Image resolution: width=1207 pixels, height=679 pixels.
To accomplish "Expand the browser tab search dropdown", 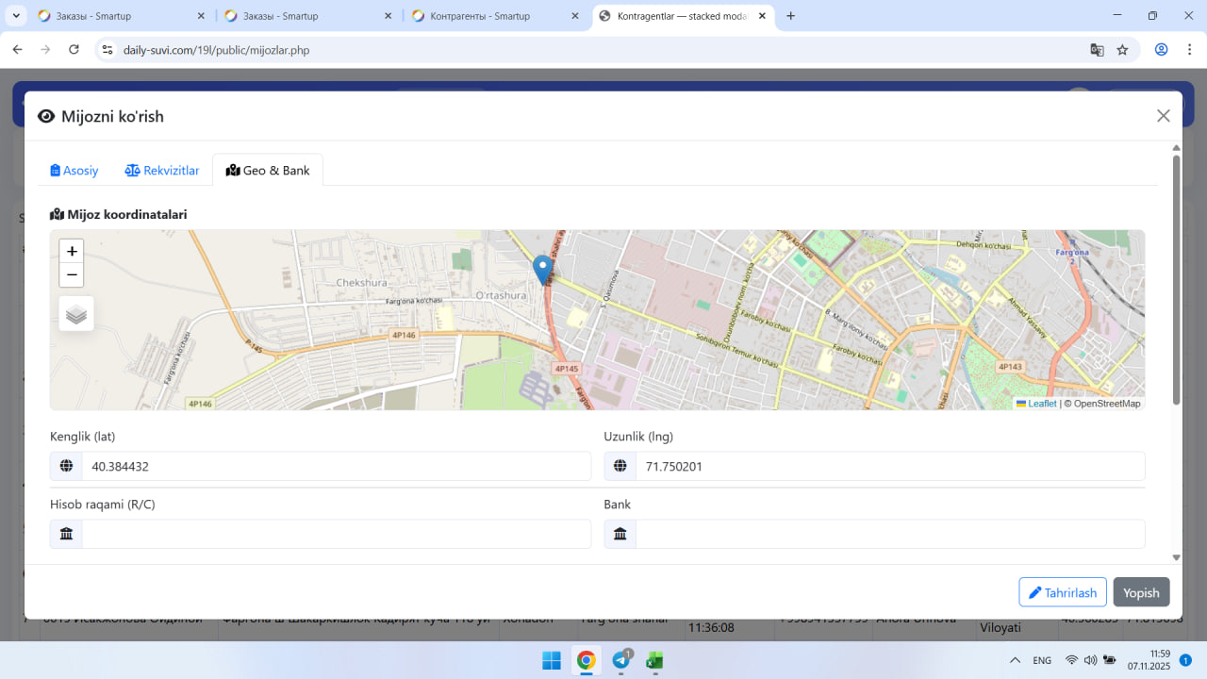I will coord(16,16).
